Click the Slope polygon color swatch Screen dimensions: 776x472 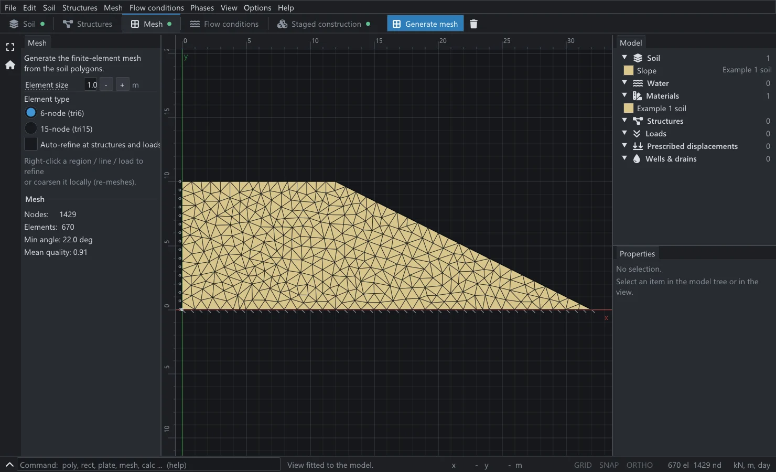click(629, 70)
